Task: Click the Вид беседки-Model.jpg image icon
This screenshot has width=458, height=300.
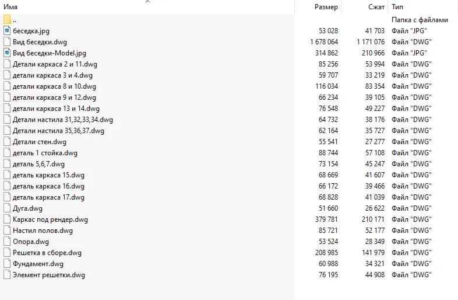Action: point(8,53)
